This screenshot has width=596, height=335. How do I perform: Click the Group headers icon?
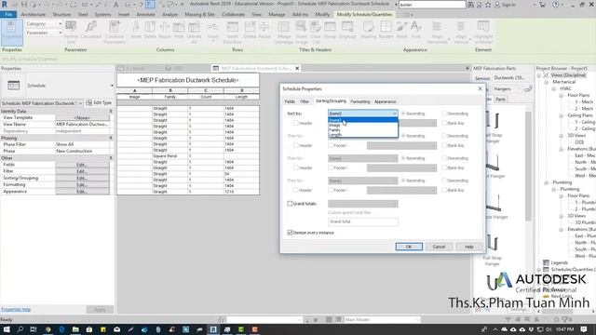330,30
